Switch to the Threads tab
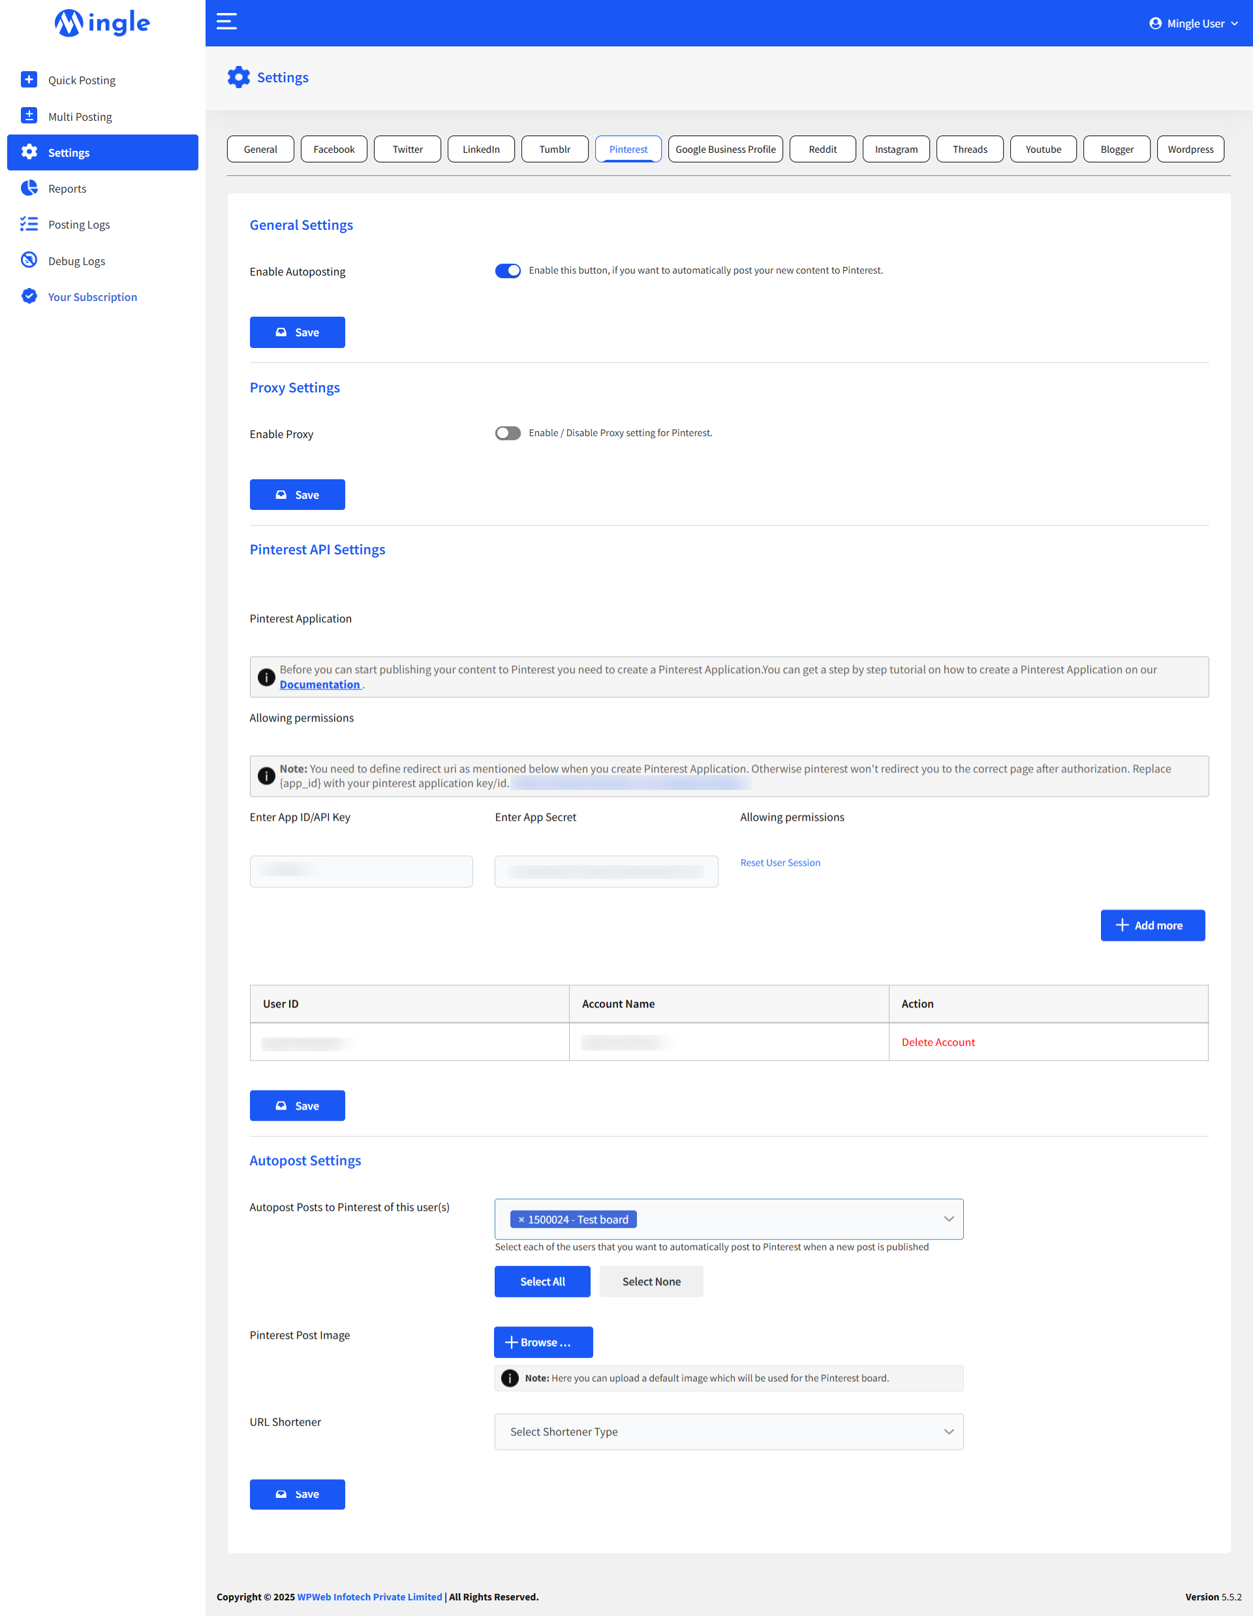This screenshot has height=1618, width=1253. point(969,149)
